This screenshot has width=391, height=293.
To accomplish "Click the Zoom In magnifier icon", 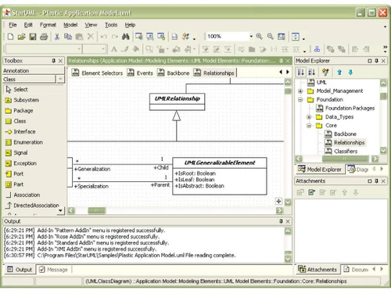I will click(x=259, y=37).
